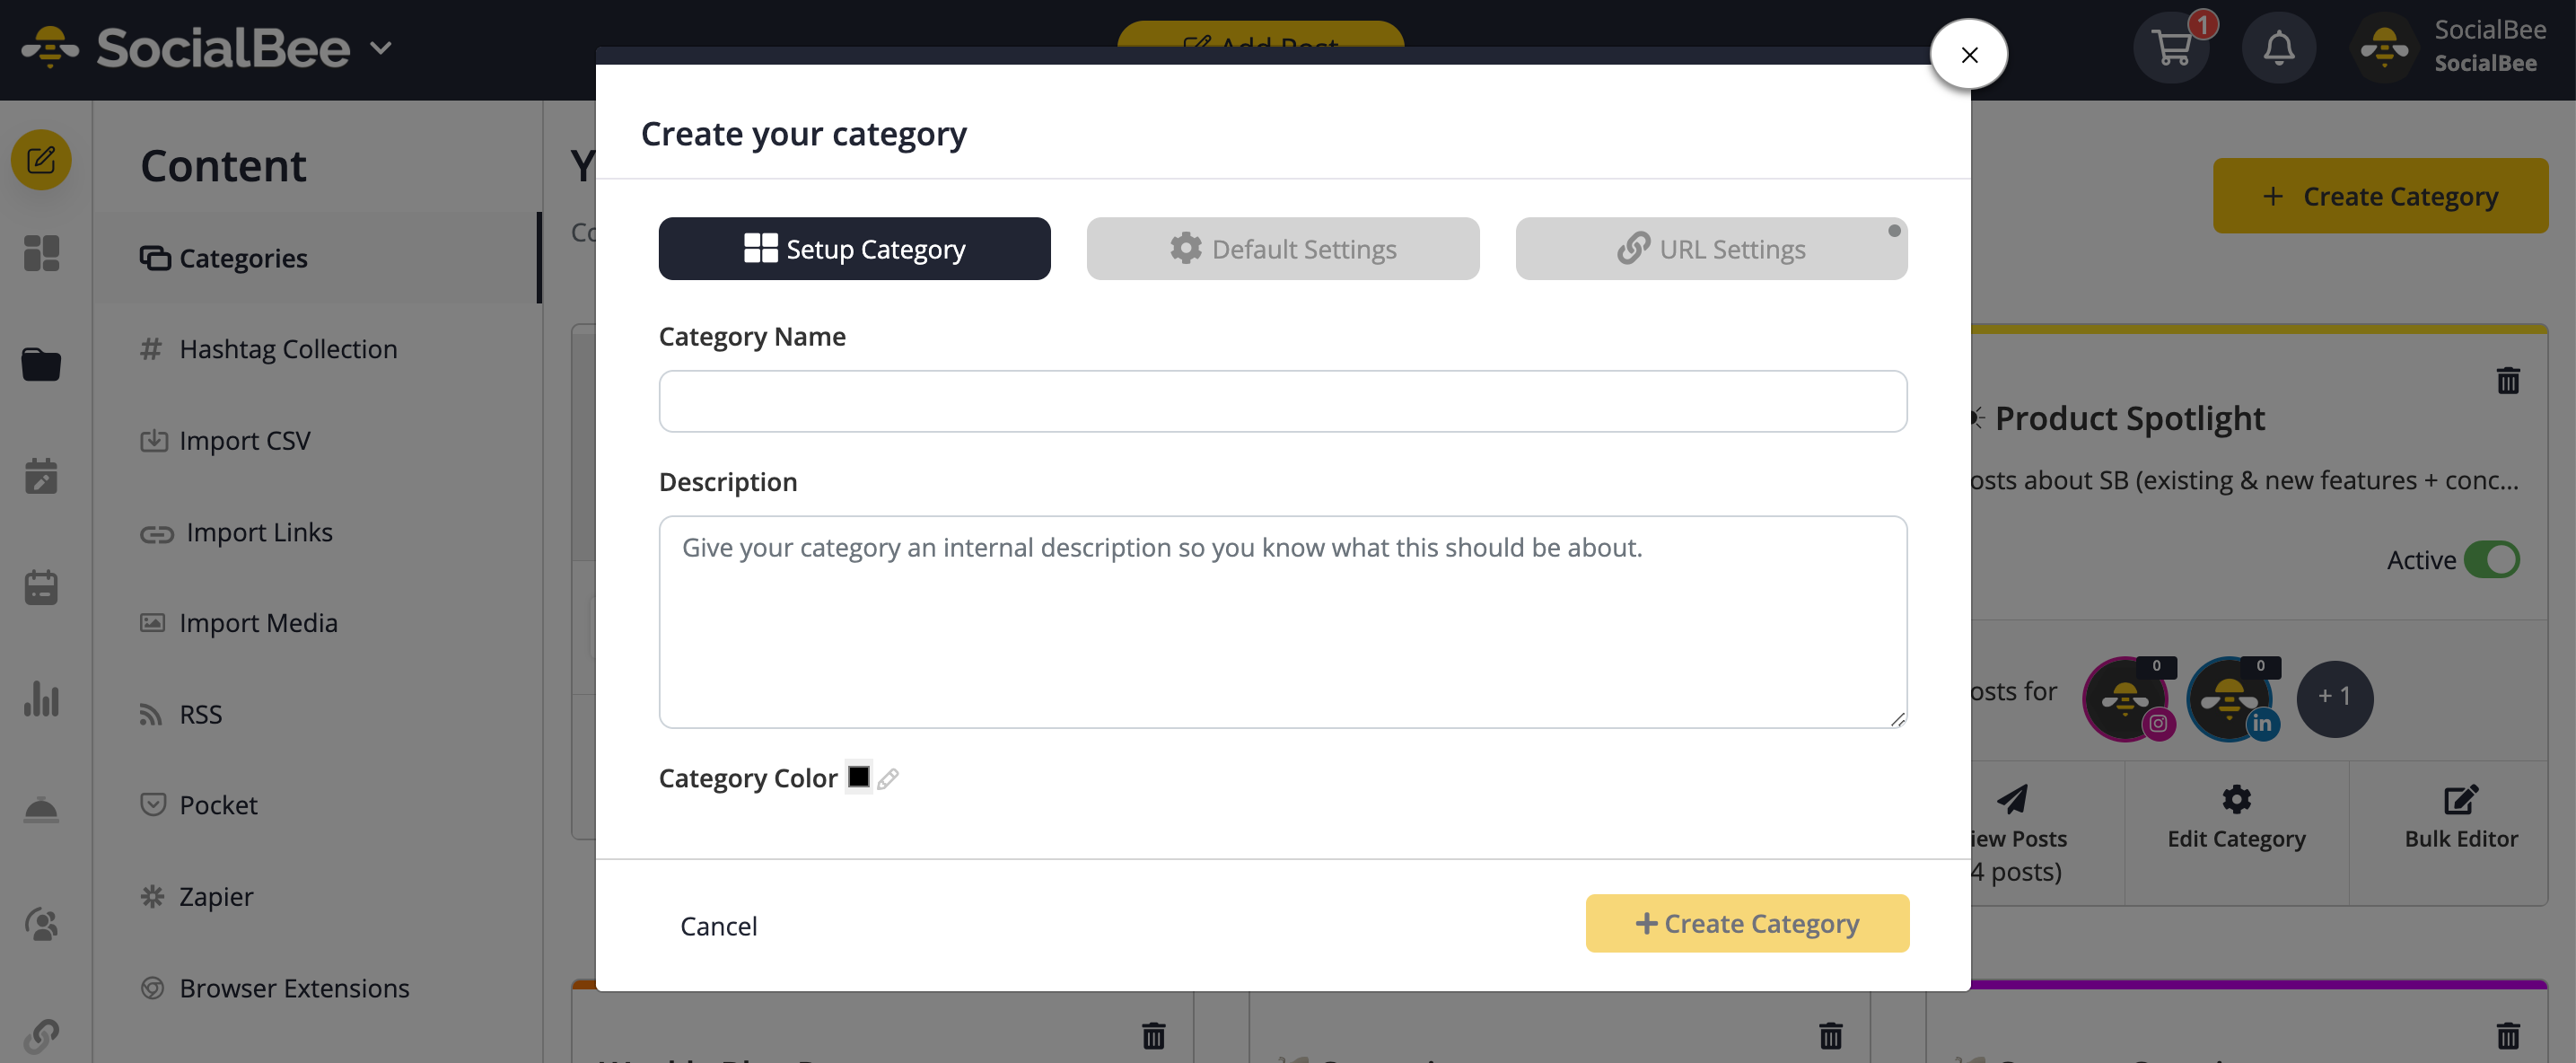2576x1063 pixels.
Task: Switch to the URL Settings tab
Action: coord(1711,248)
